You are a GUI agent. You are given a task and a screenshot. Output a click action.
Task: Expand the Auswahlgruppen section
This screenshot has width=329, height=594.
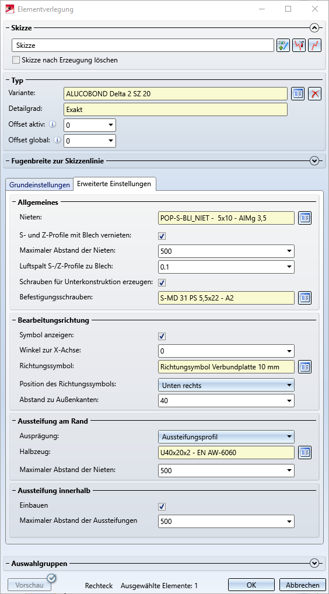coord(314,563)
